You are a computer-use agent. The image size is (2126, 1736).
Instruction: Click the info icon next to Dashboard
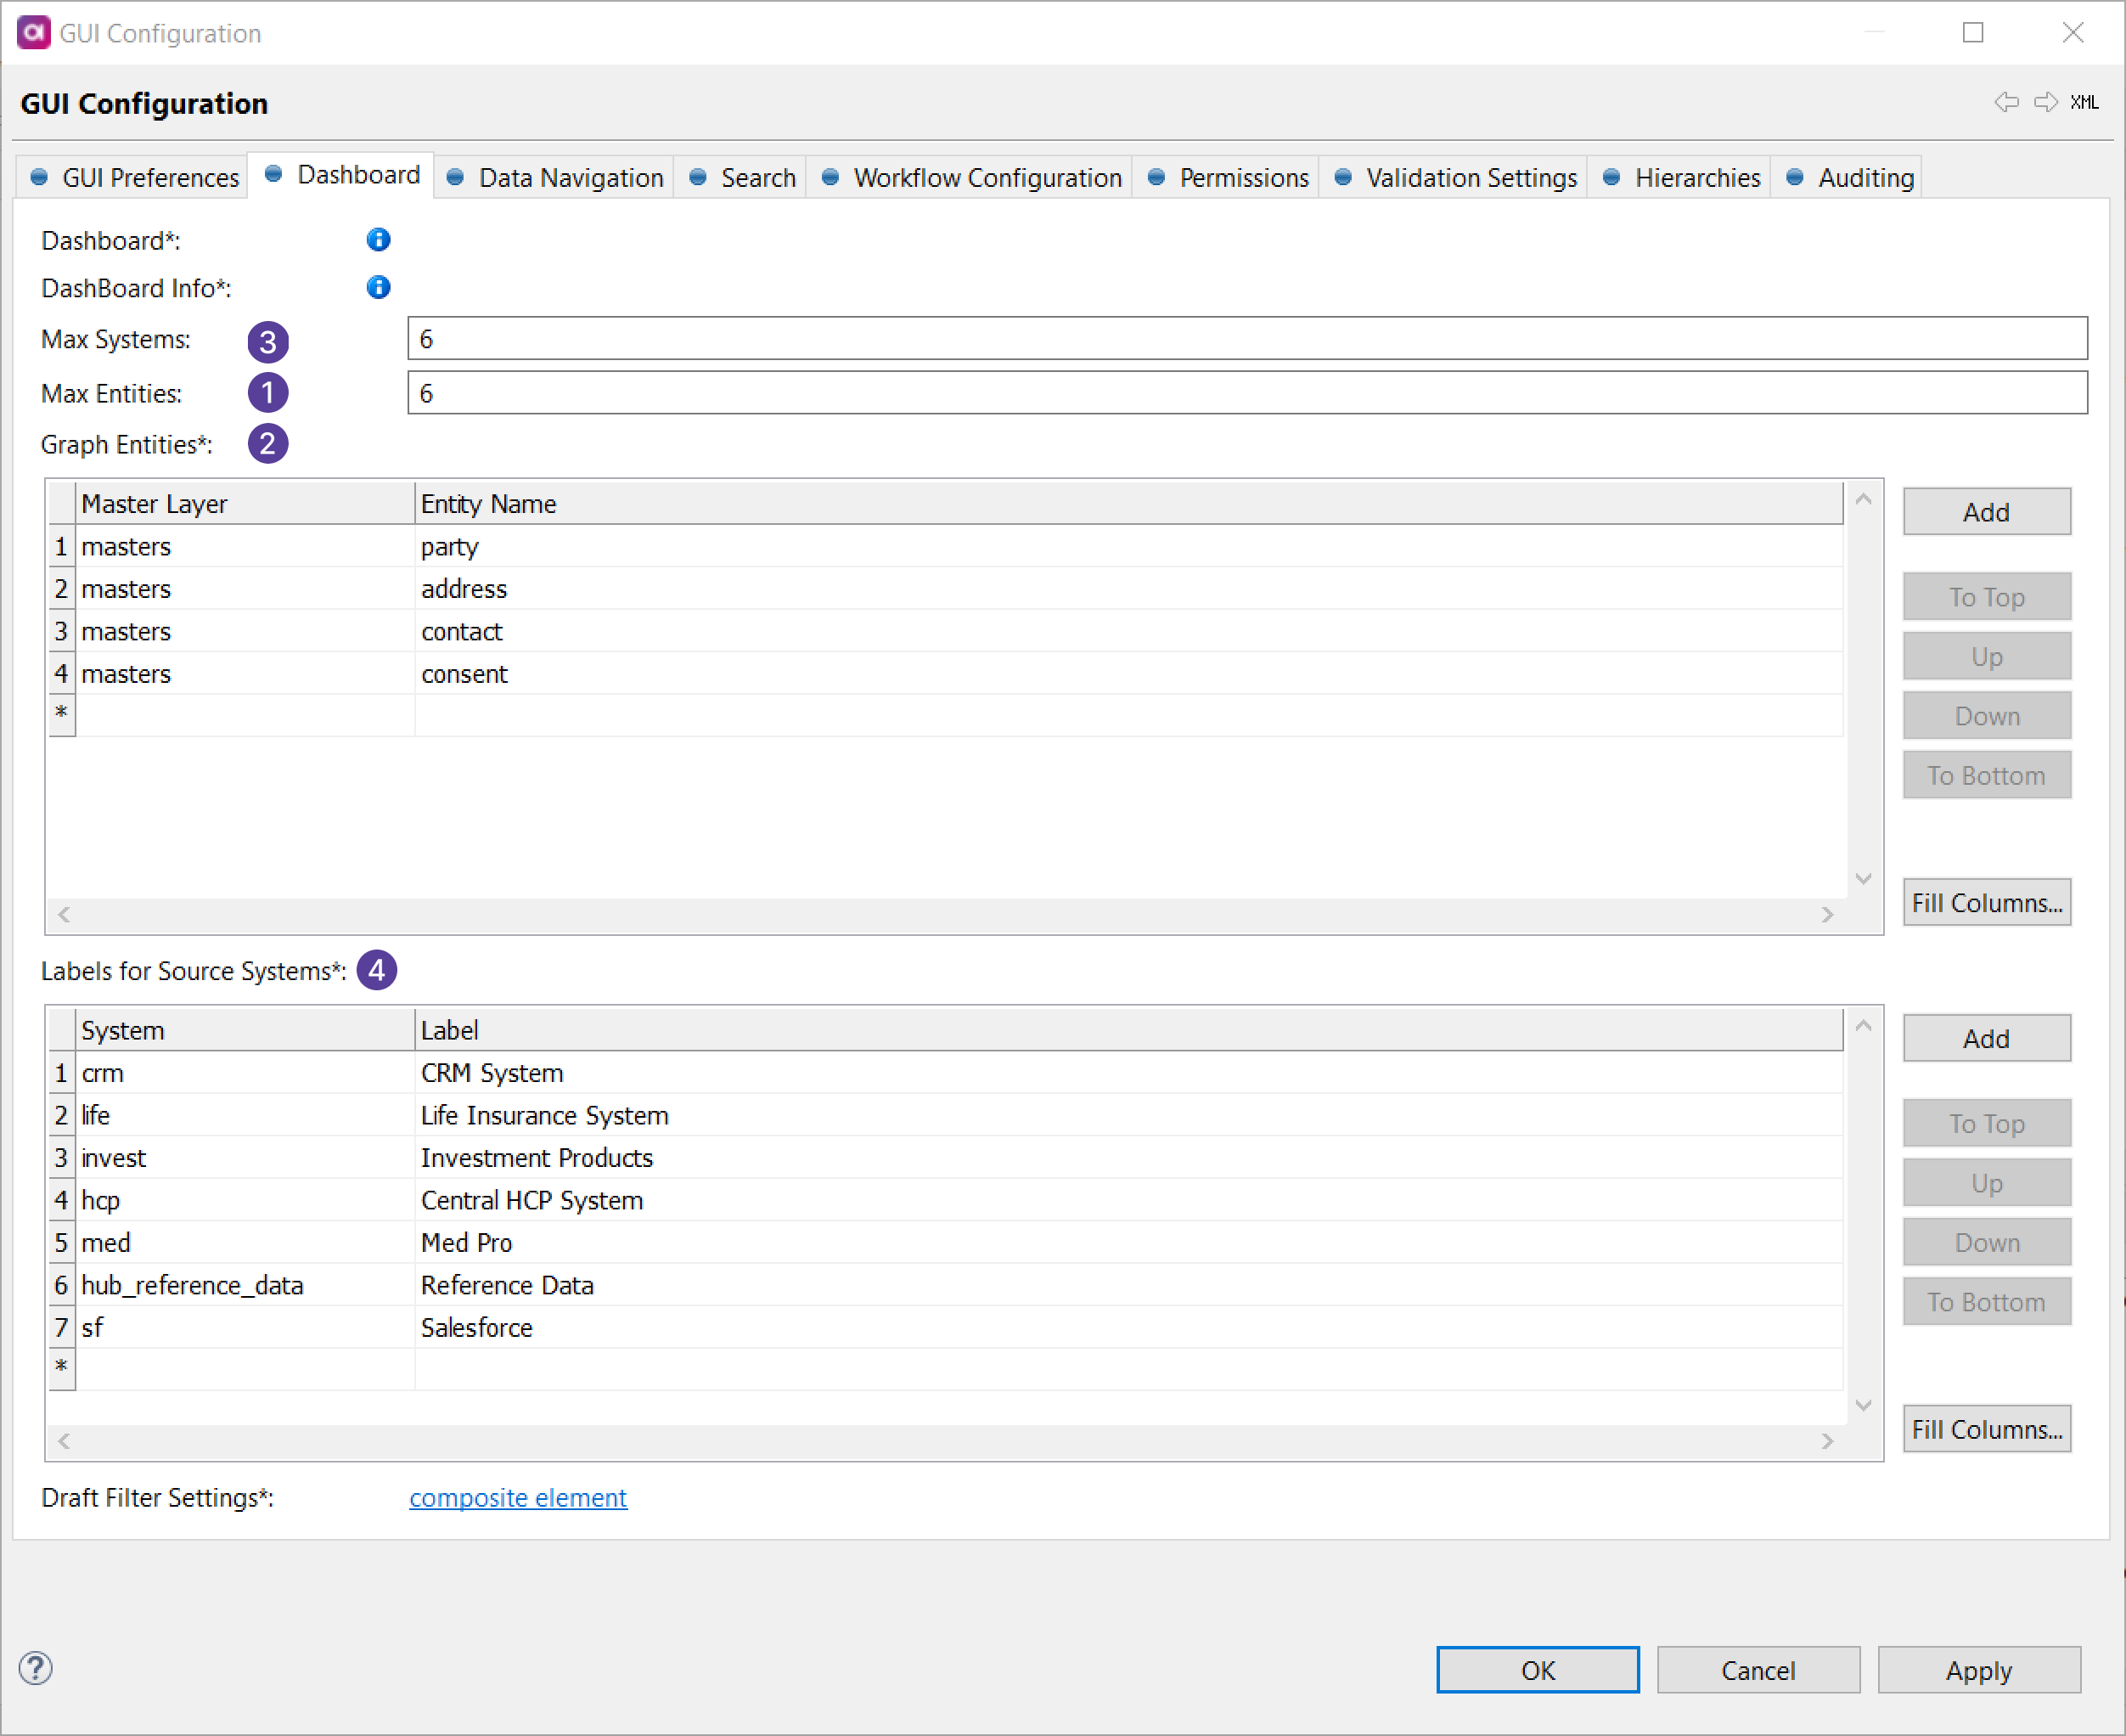coord(378,240)
